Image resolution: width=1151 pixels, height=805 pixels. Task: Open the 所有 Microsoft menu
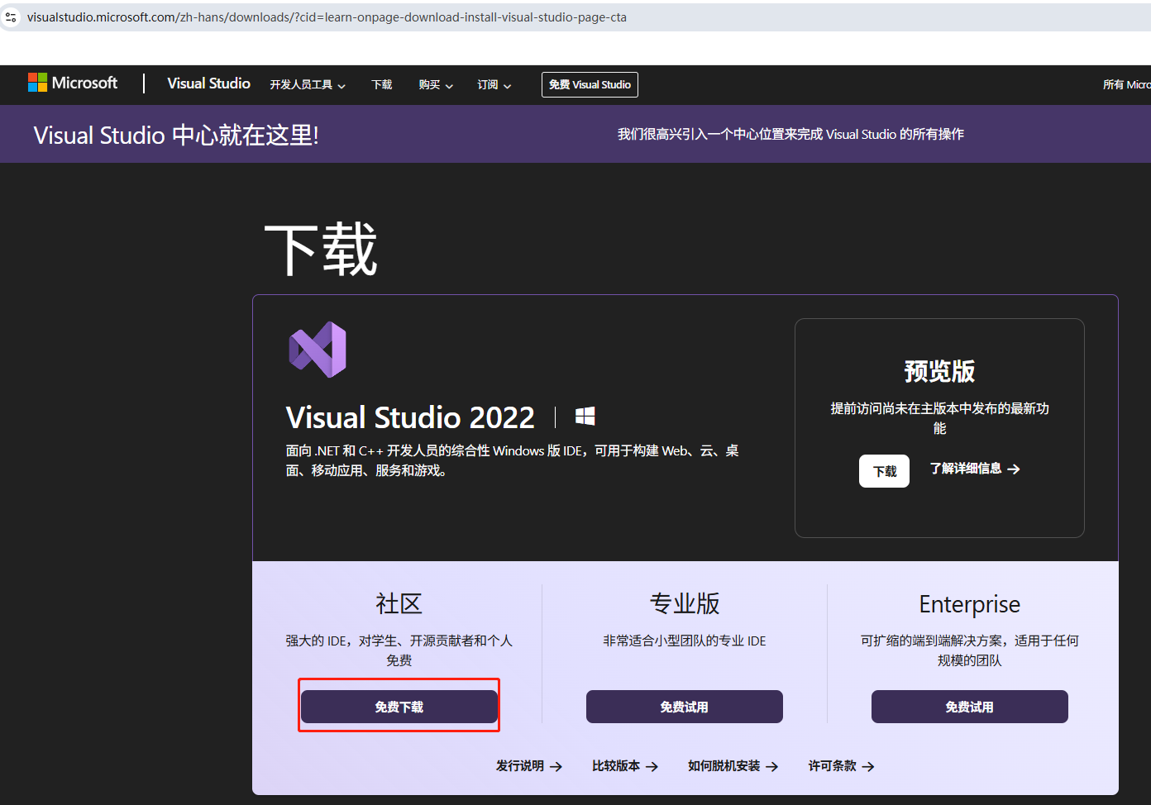(1126, 84)
